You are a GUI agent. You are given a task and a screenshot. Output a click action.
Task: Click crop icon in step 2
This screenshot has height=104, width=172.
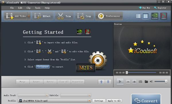point(64,51)
